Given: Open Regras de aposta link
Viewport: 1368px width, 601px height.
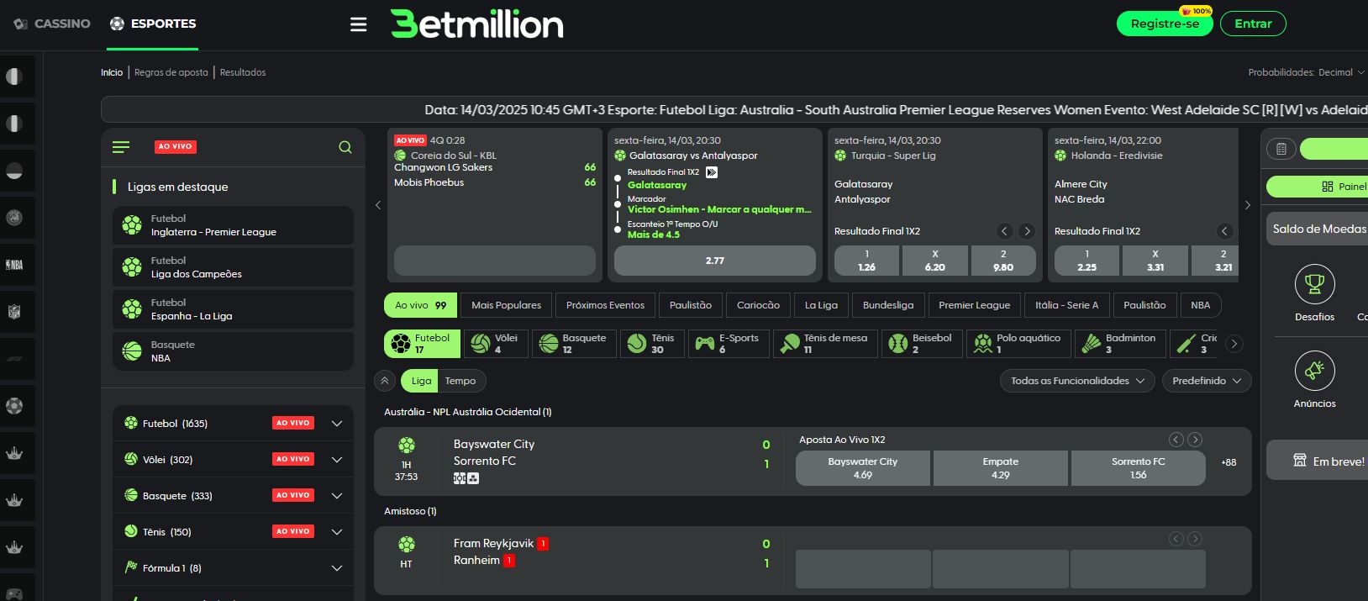Looking at the screenshot, I should coord(171,72).
